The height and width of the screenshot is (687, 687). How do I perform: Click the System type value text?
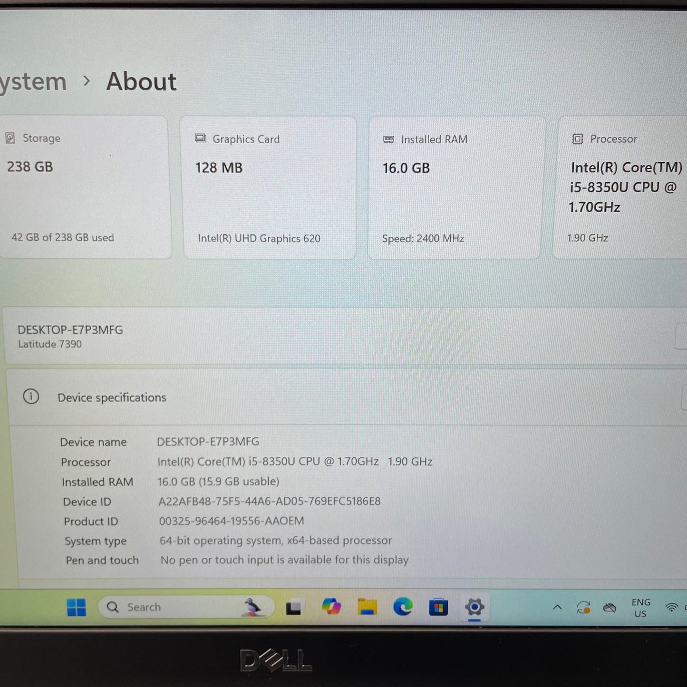(276, 541)
